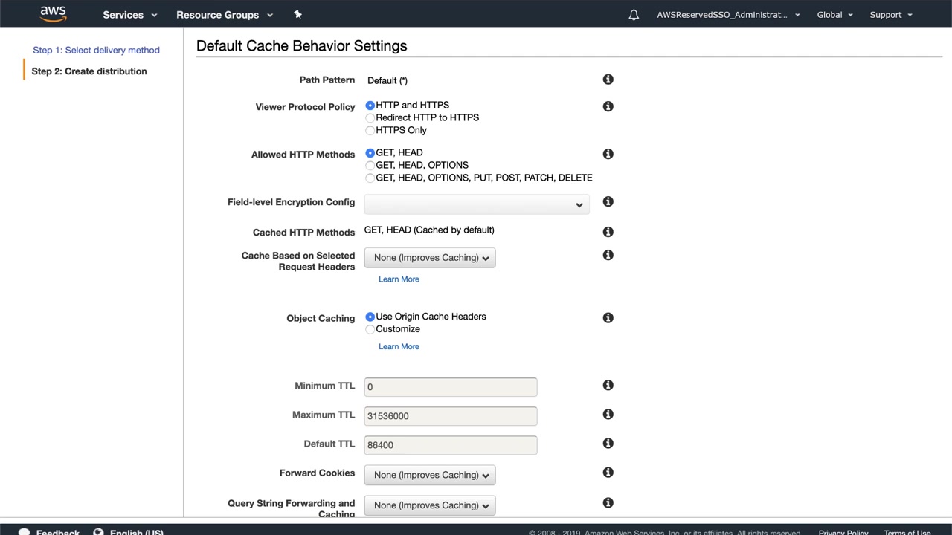Click info icon beside Maximum TTL

pos(608,414)
